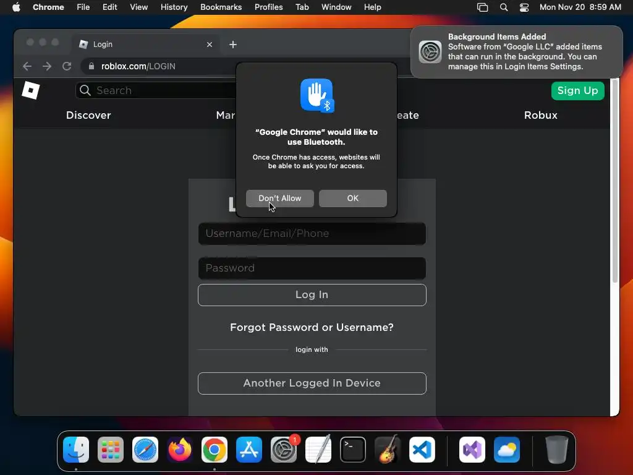Open the Trash from the Dock

(557, 450)
